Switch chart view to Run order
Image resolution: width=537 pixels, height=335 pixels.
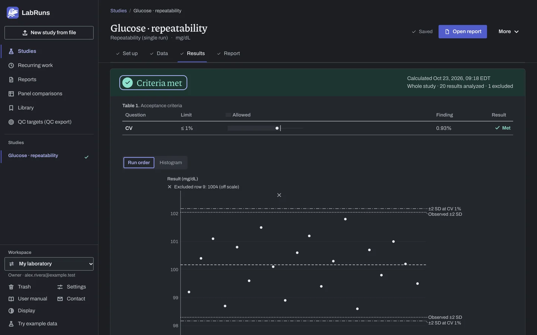139,163
